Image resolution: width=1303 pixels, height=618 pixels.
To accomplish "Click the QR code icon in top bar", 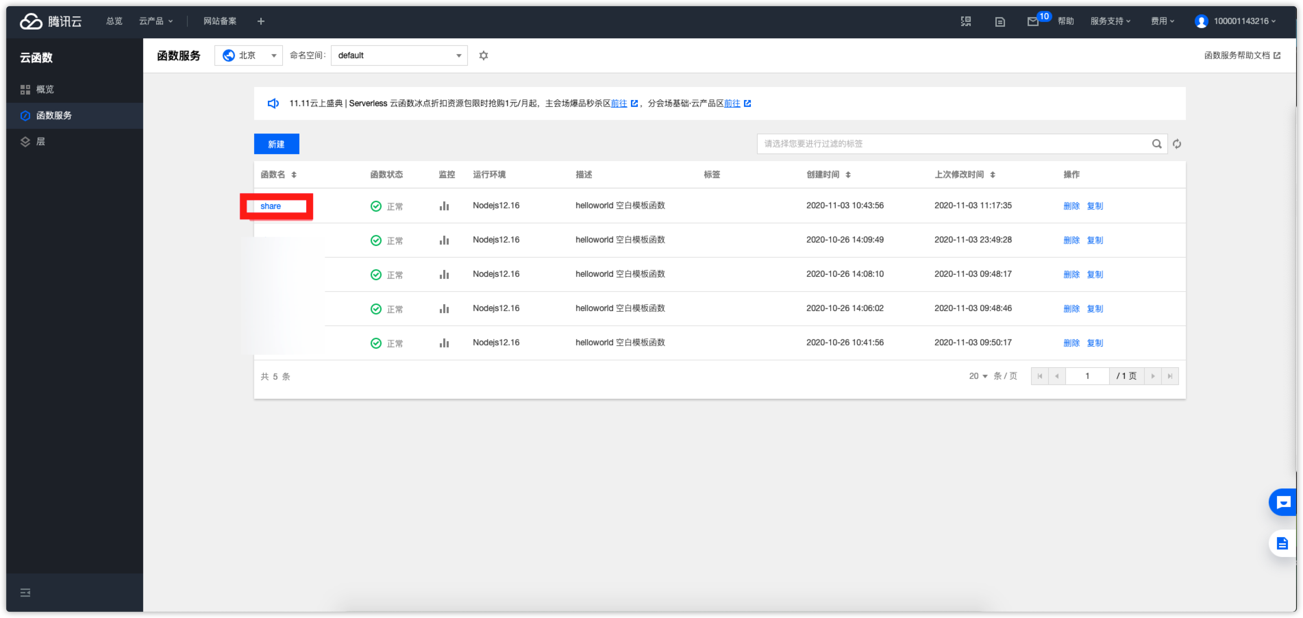I will click(966, 21).
